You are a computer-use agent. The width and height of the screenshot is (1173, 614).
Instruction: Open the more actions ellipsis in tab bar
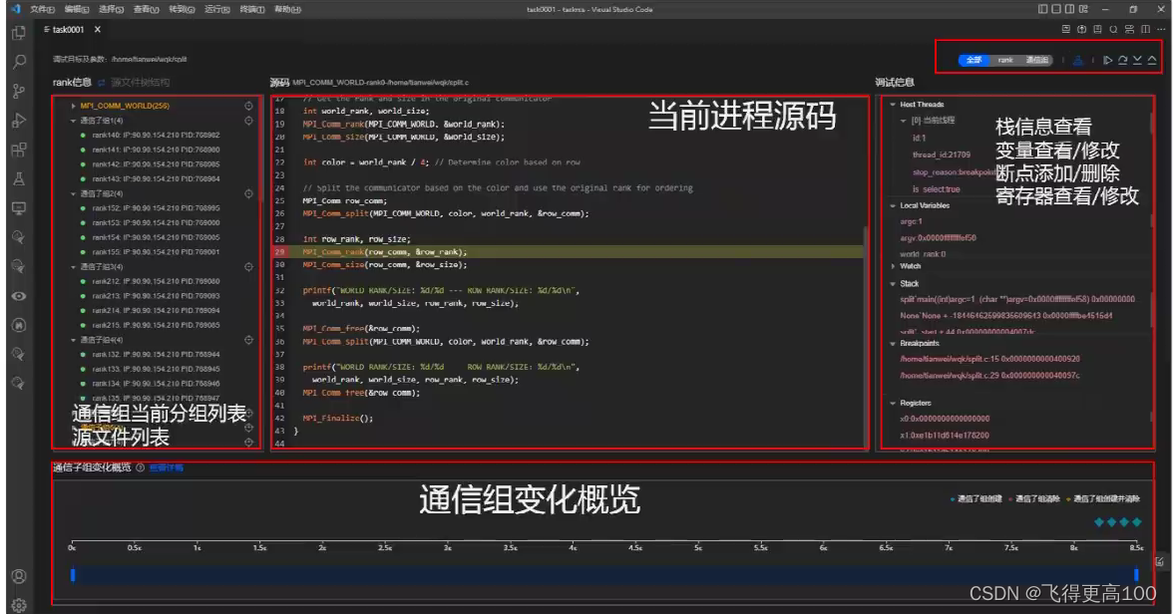coord(1162,29)
